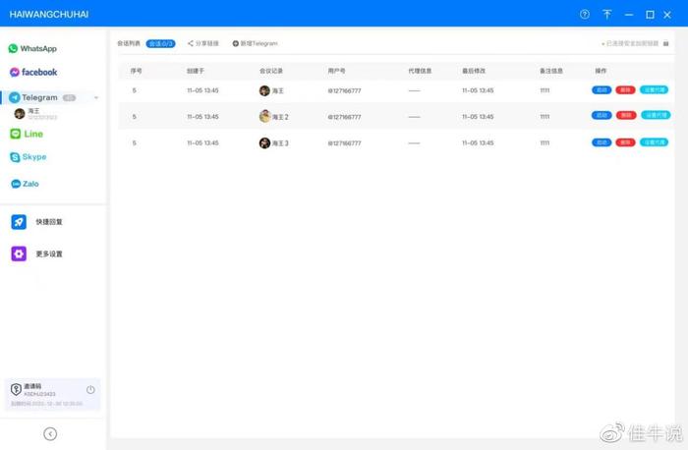The height and width of the screenshot is (450, 688).
Task: Click the blue action button in the 海王 2 row
Action: (602, 115)
